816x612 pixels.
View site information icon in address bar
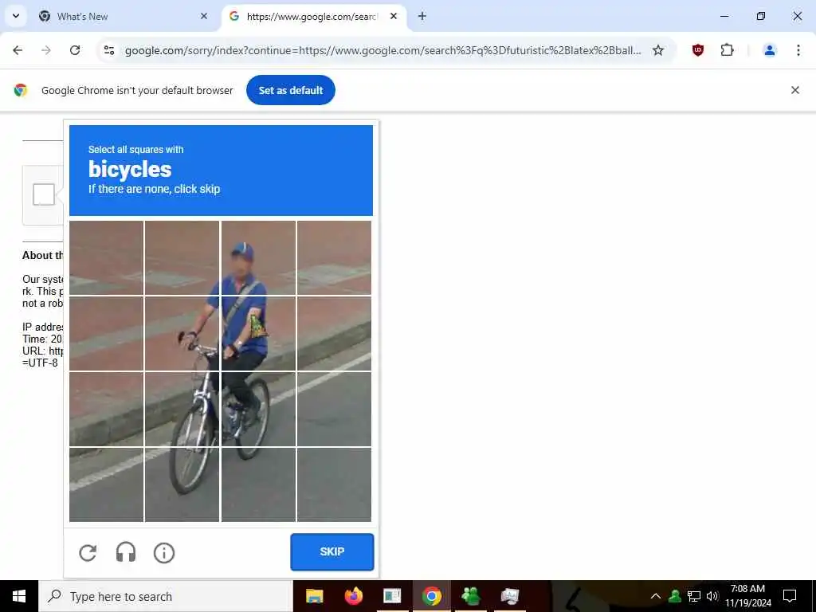[x=109, y=50]
